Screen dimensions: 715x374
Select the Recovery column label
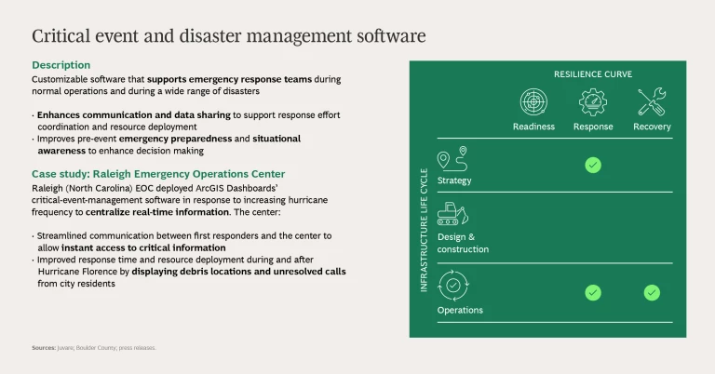[652, 127]
